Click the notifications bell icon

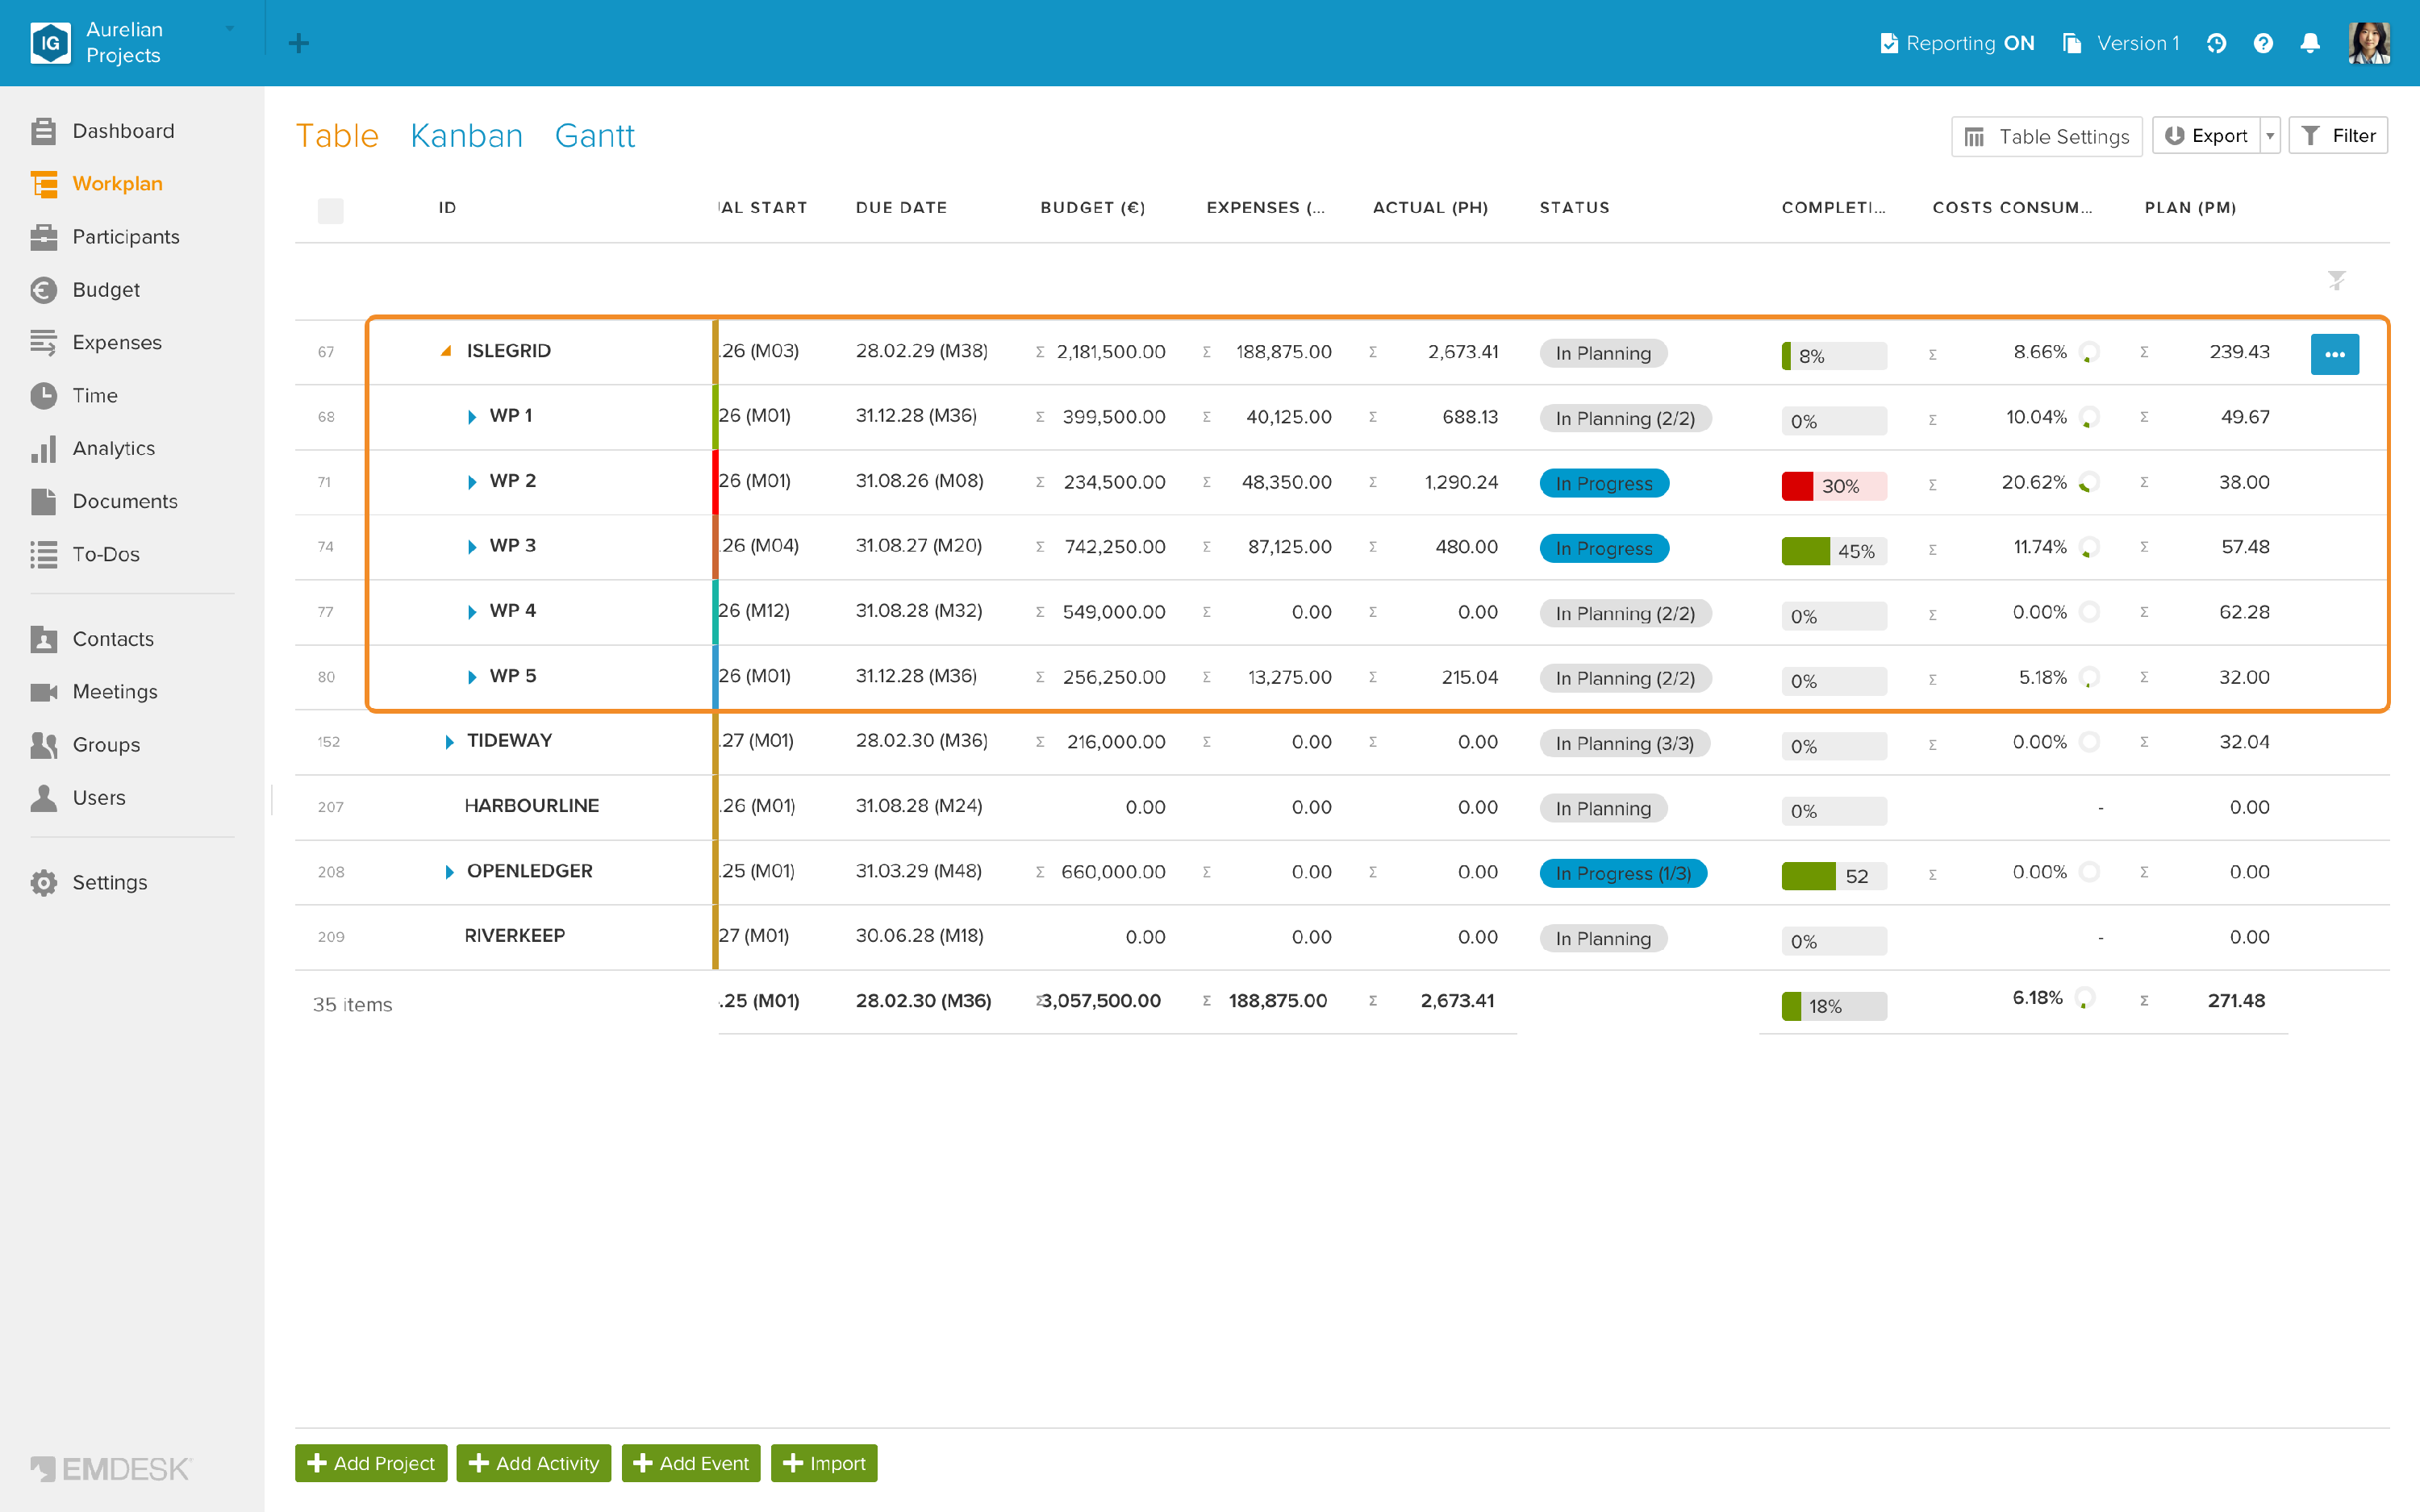(x=2310, y=43)
